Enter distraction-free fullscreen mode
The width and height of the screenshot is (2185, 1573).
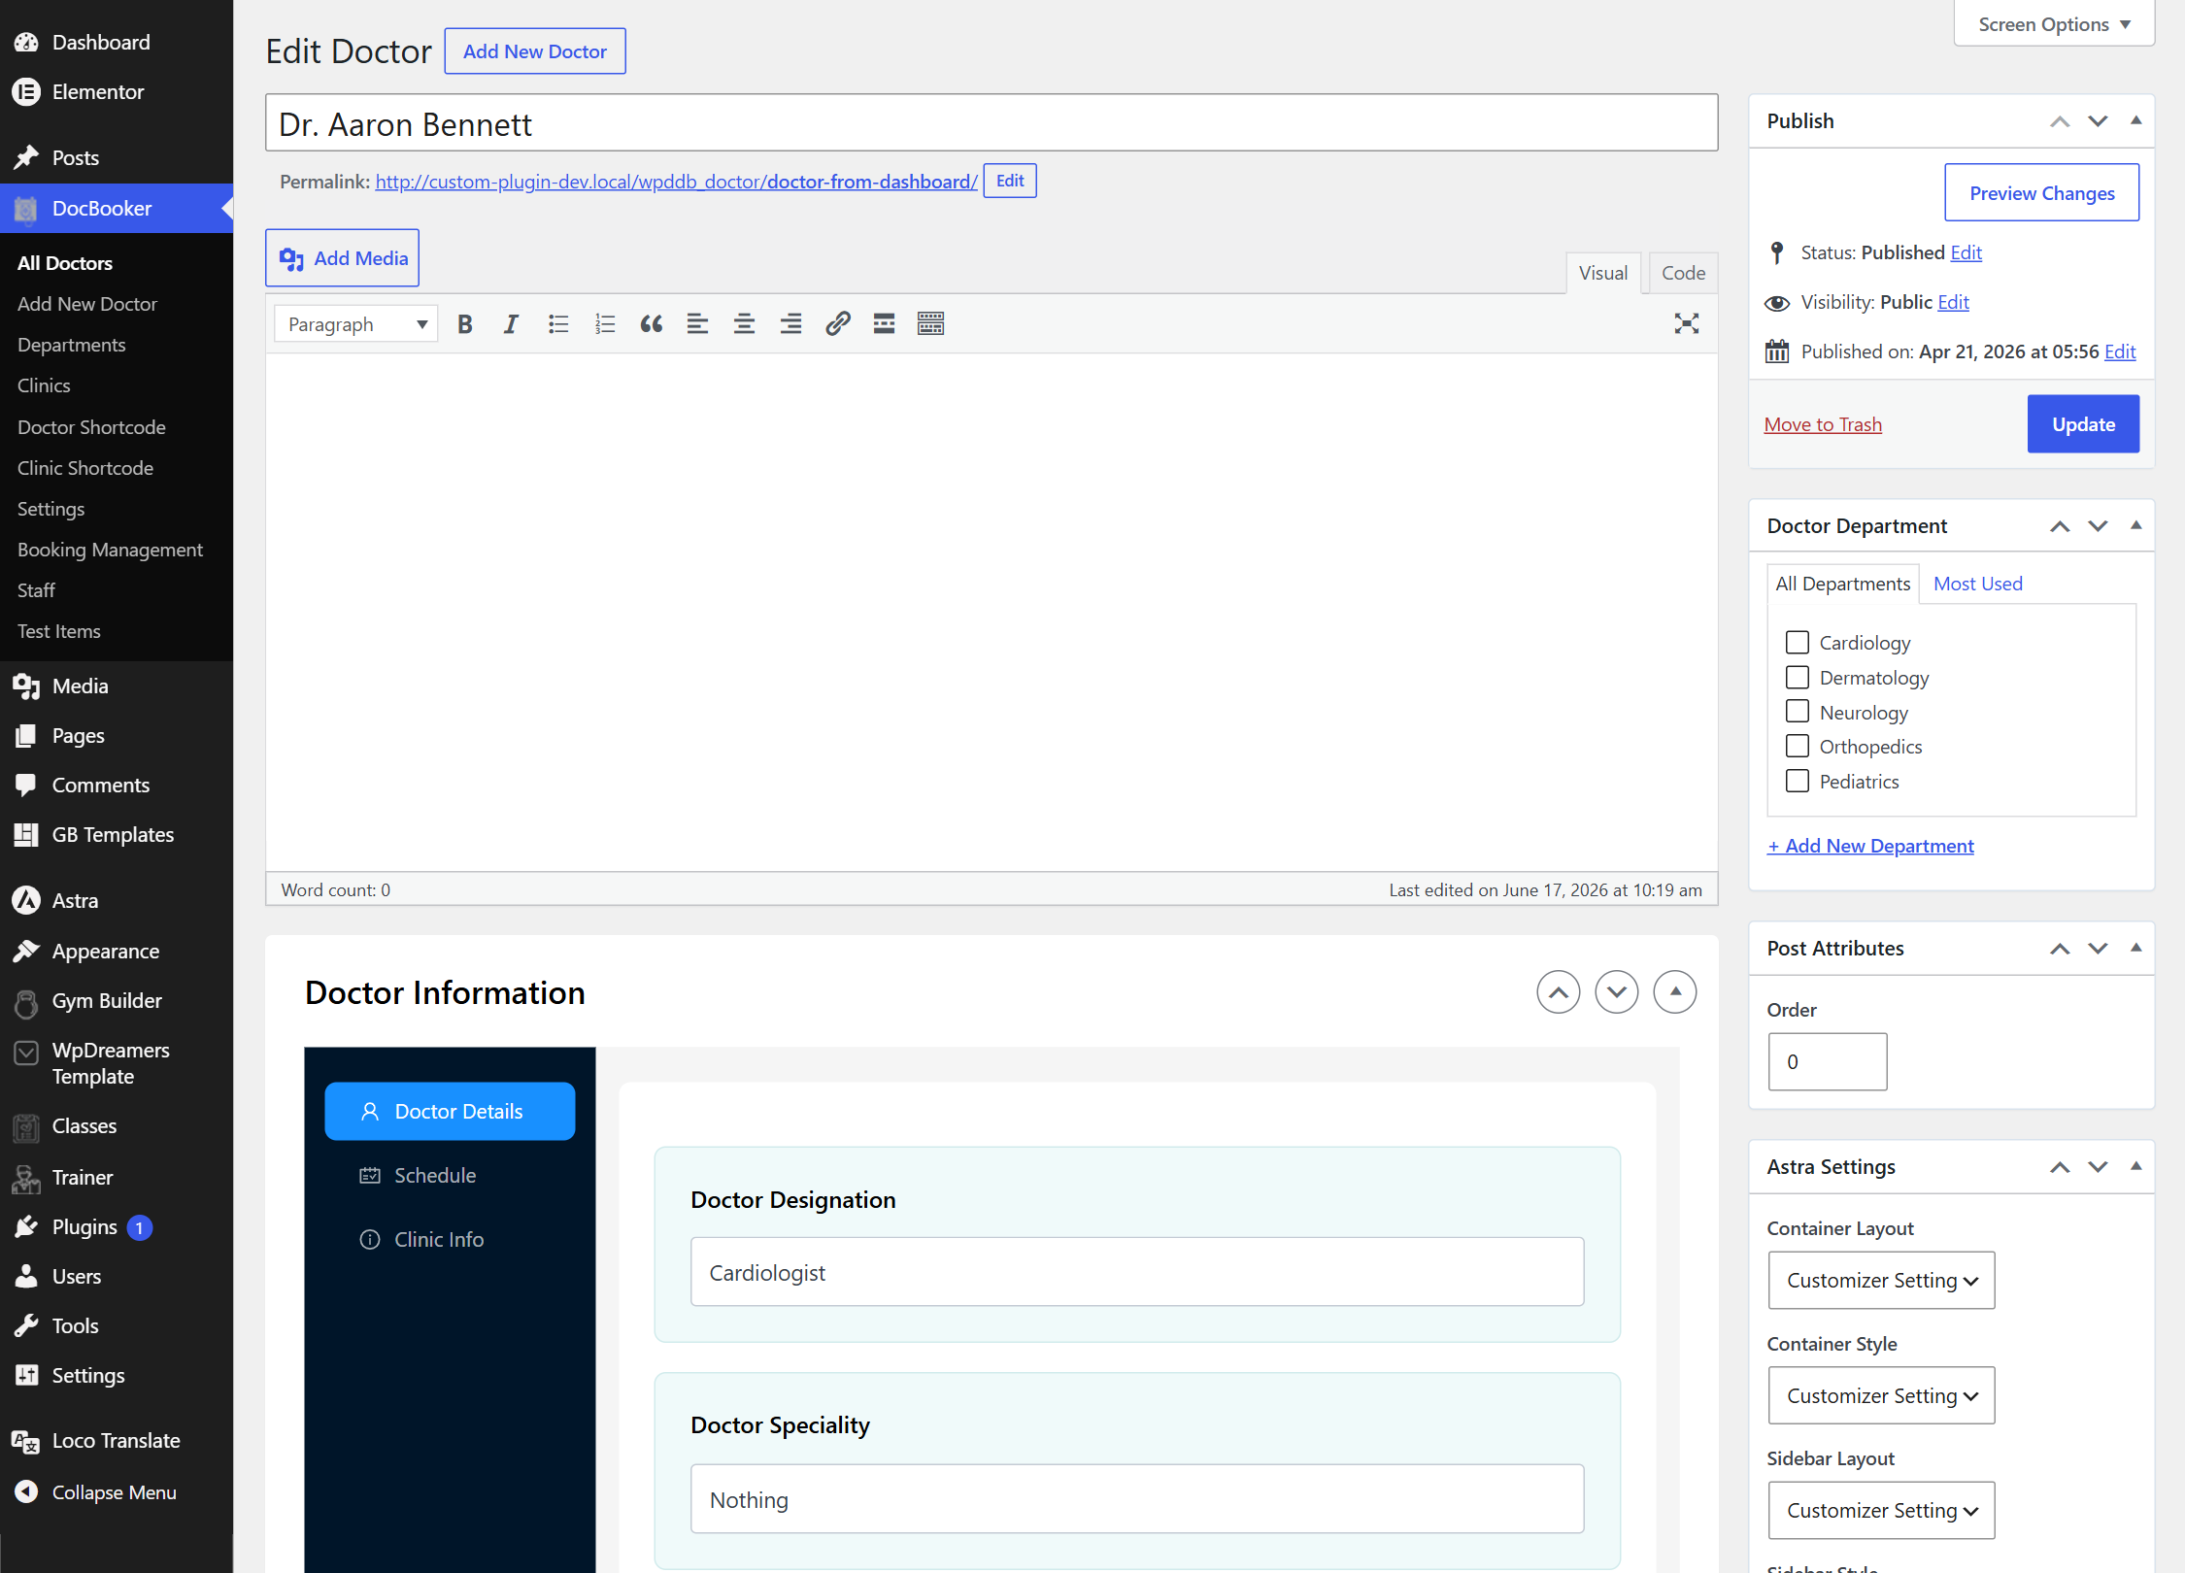coord(1686,324)
